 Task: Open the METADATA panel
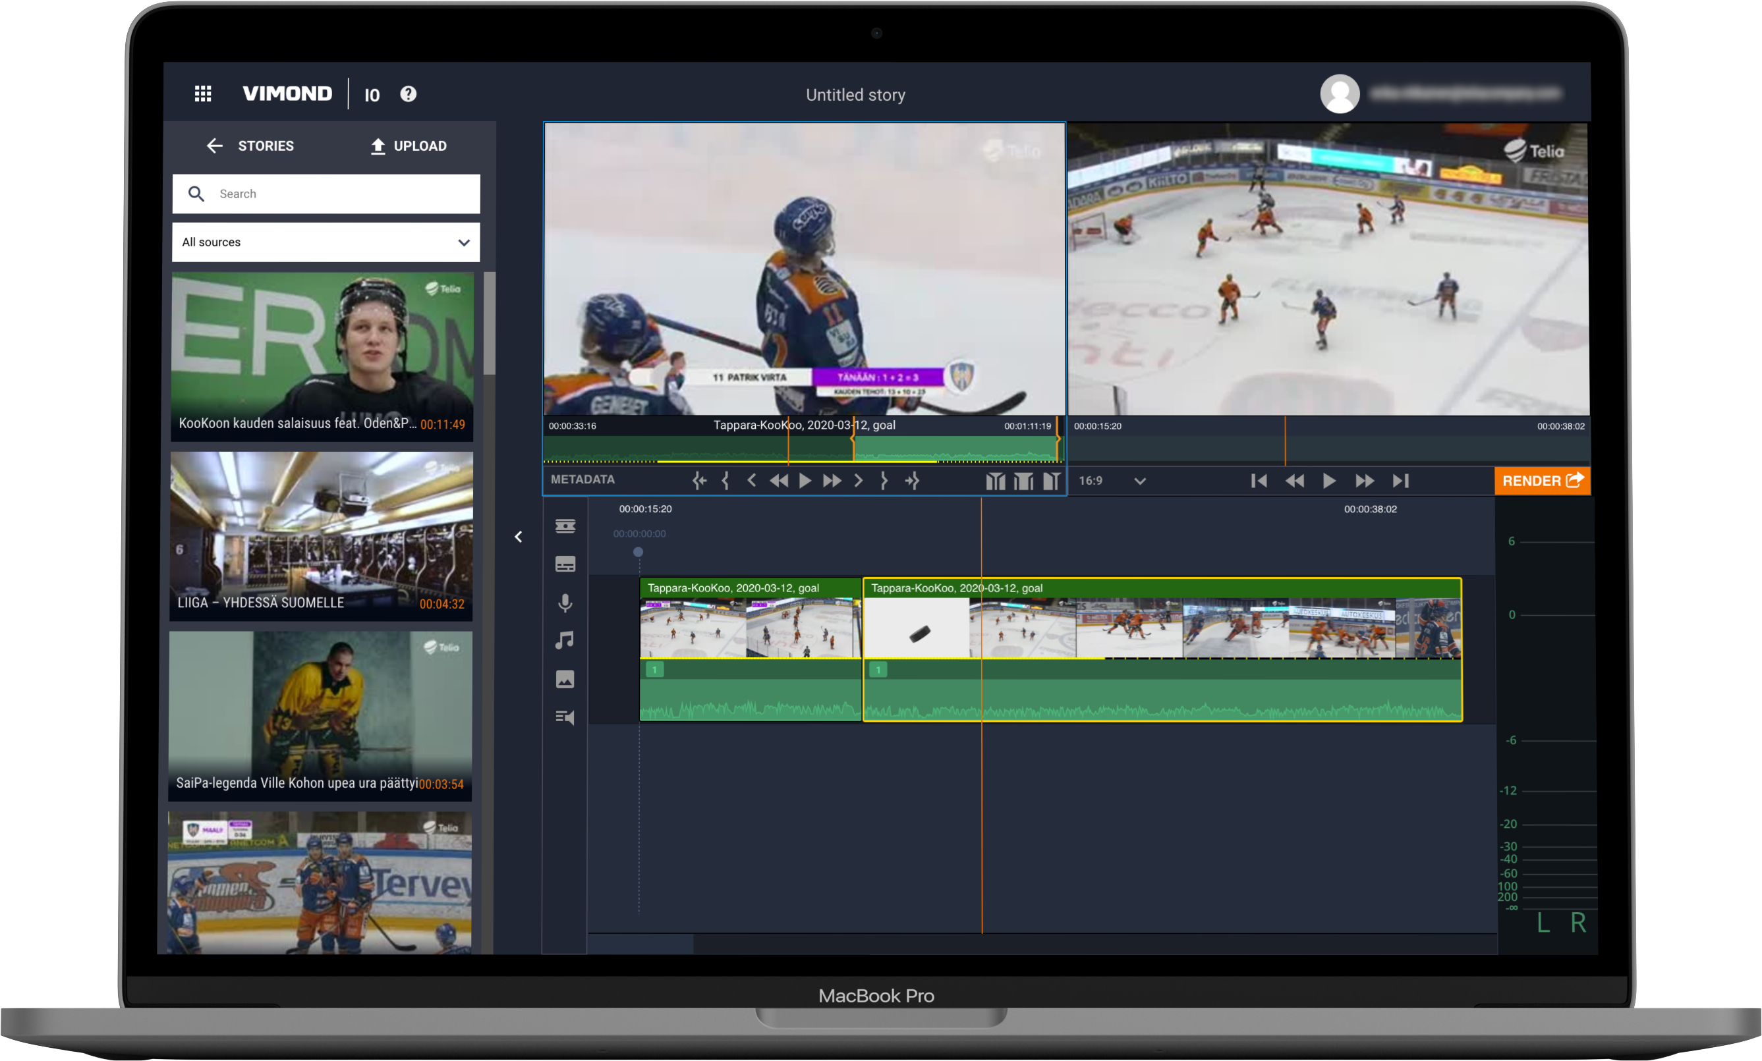[x=583, y=479]
